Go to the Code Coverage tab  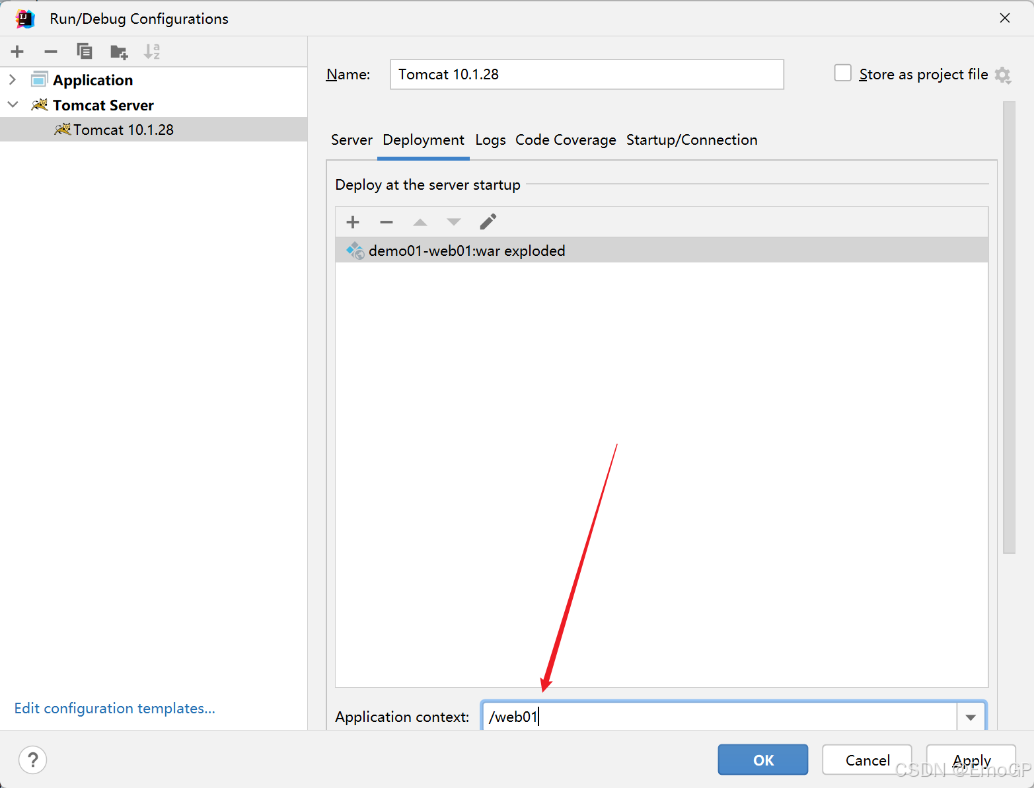coord(566,140)
